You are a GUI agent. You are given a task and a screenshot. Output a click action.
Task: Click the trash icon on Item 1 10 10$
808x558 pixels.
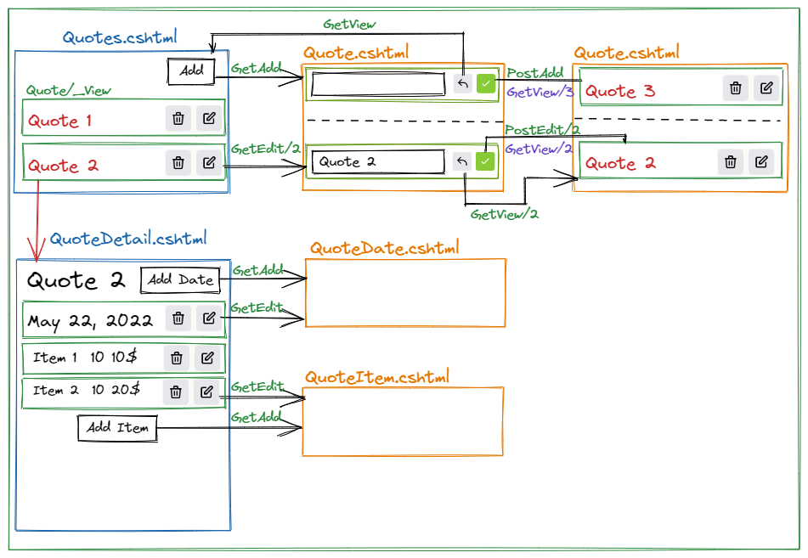pos(176,358)
